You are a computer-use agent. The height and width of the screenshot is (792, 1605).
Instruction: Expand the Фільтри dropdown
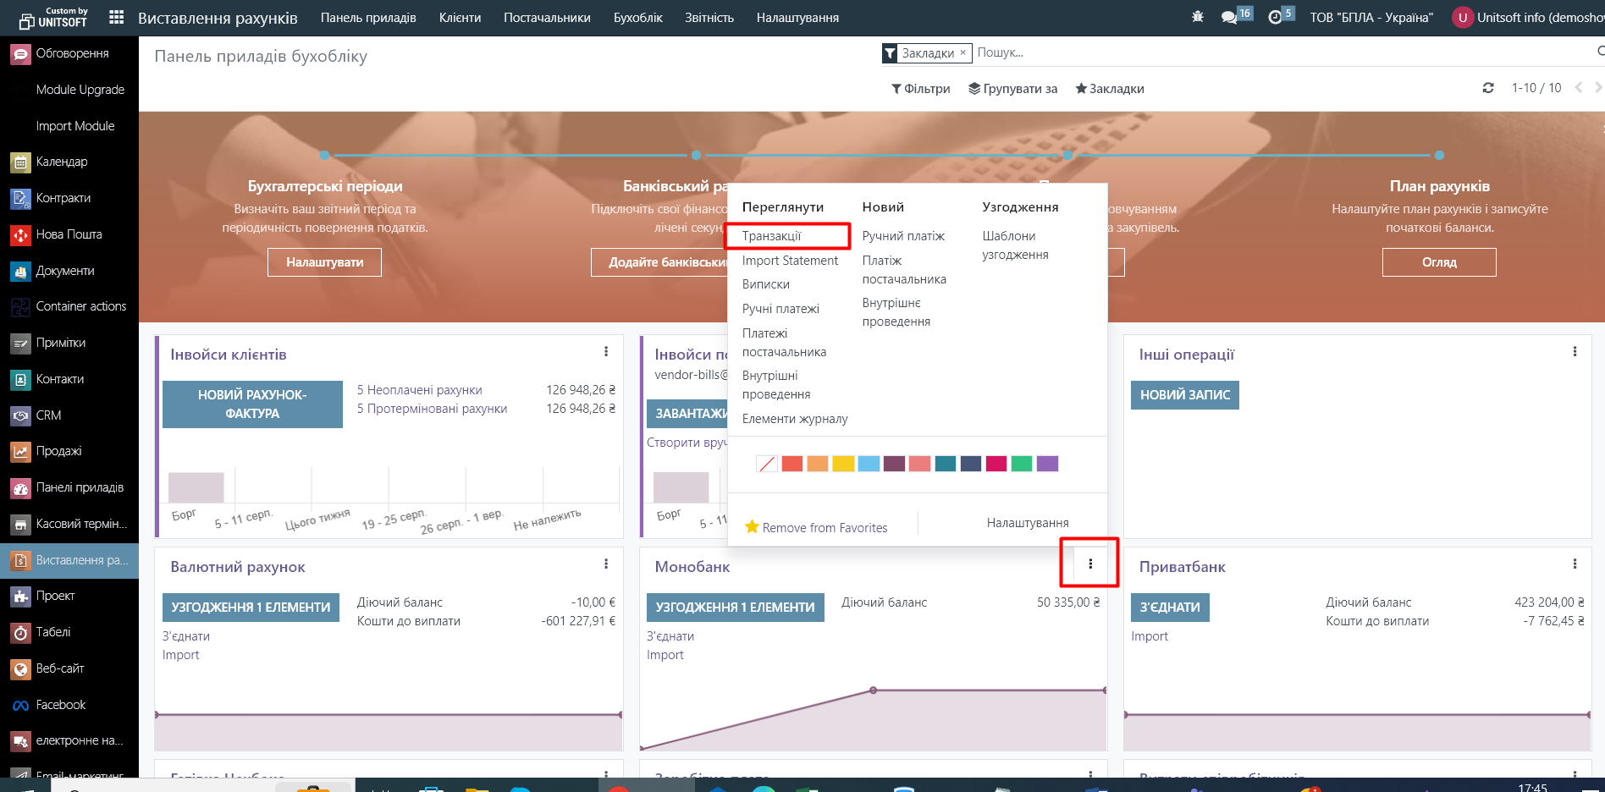tap(921, 89)
